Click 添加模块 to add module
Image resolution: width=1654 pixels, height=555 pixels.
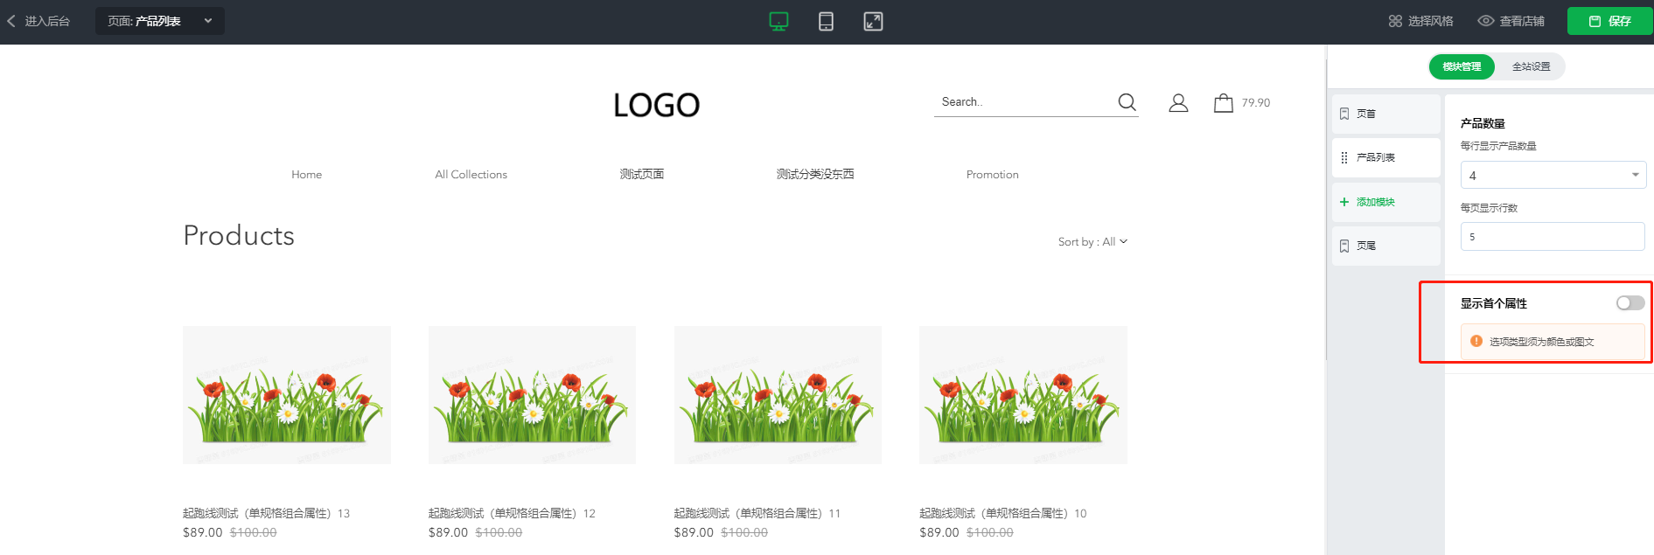(1375, 202)
